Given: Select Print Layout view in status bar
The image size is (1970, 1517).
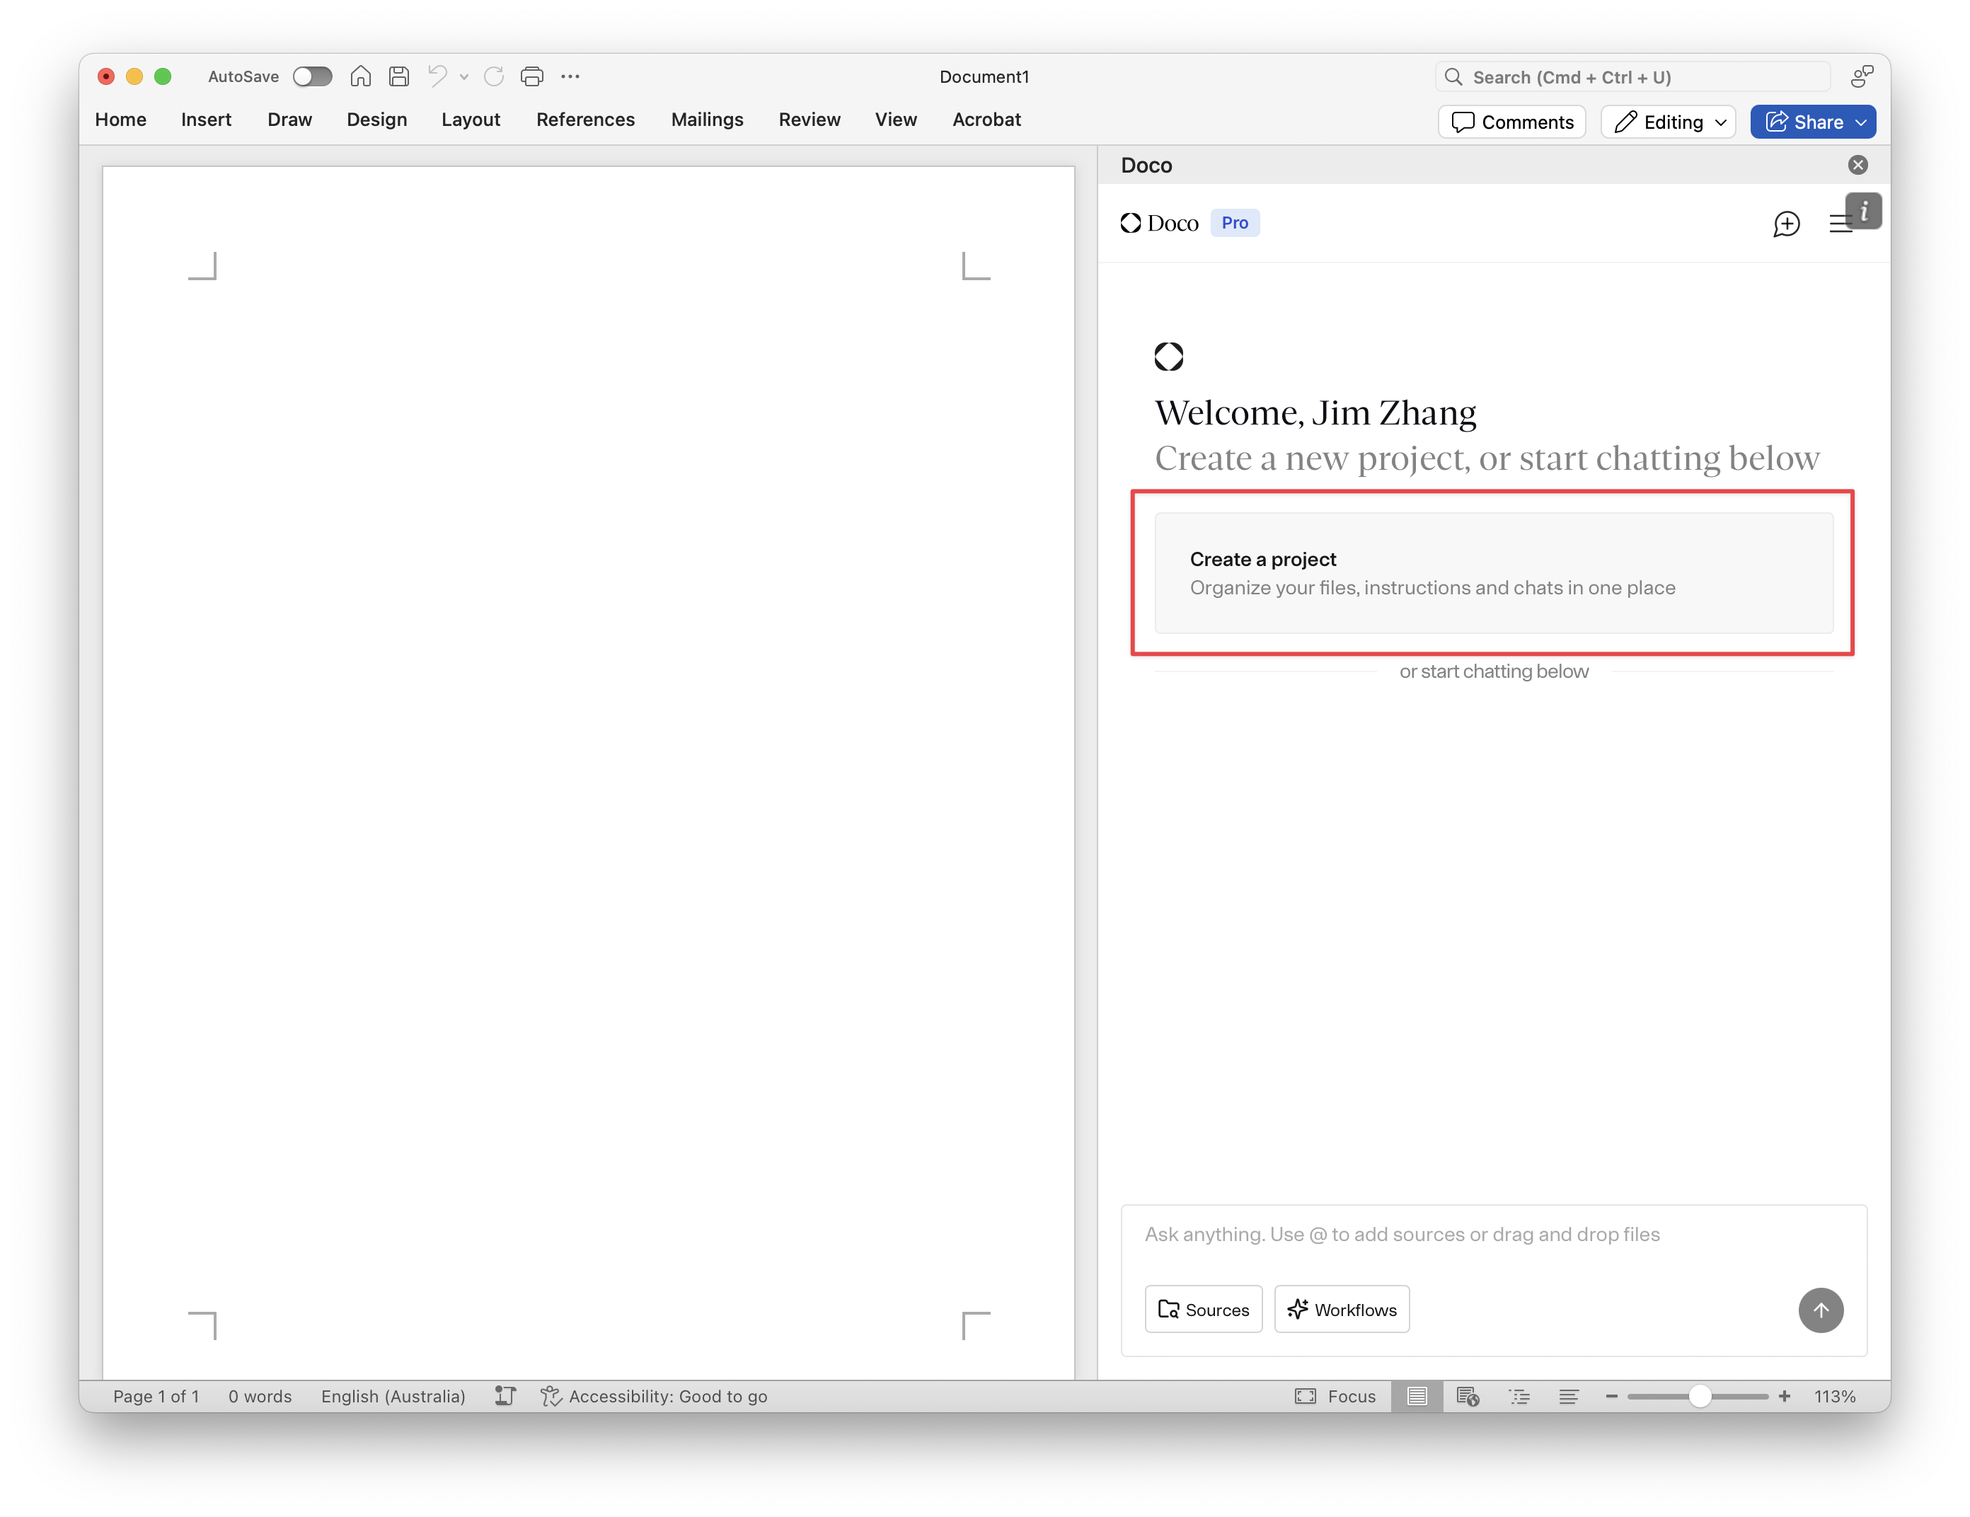Looking at the screenshot, I should coord(1416,1396).
